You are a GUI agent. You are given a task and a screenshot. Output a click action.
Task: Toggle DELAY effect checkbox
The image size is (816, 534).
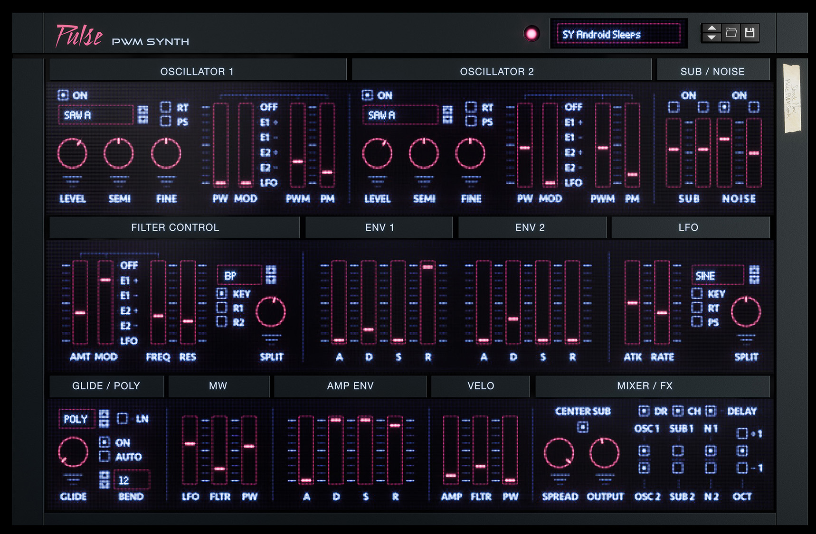(711, 411)
